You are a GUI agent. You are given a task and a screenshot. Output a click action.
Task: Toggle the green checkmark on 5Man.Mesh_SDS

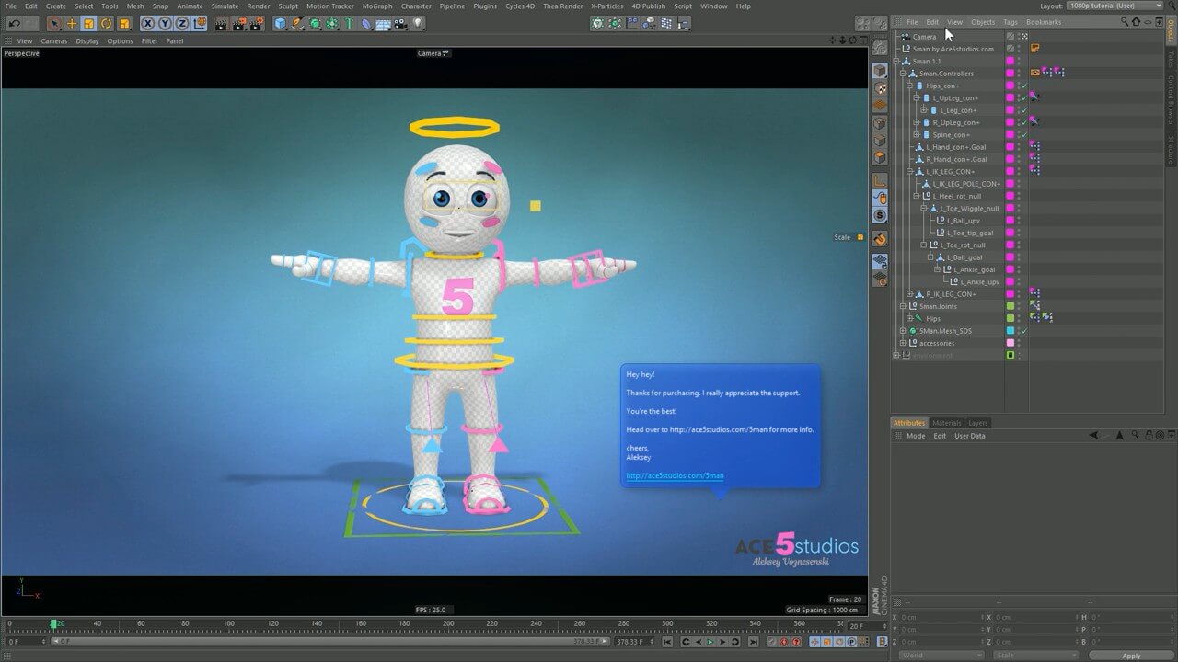coord(1024,331)
